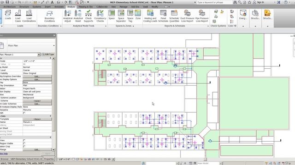The width and height of the screenshot is (295, 165).
Task: Expand the Reports & Schedules panel arrow
Action: coord(208,26)
